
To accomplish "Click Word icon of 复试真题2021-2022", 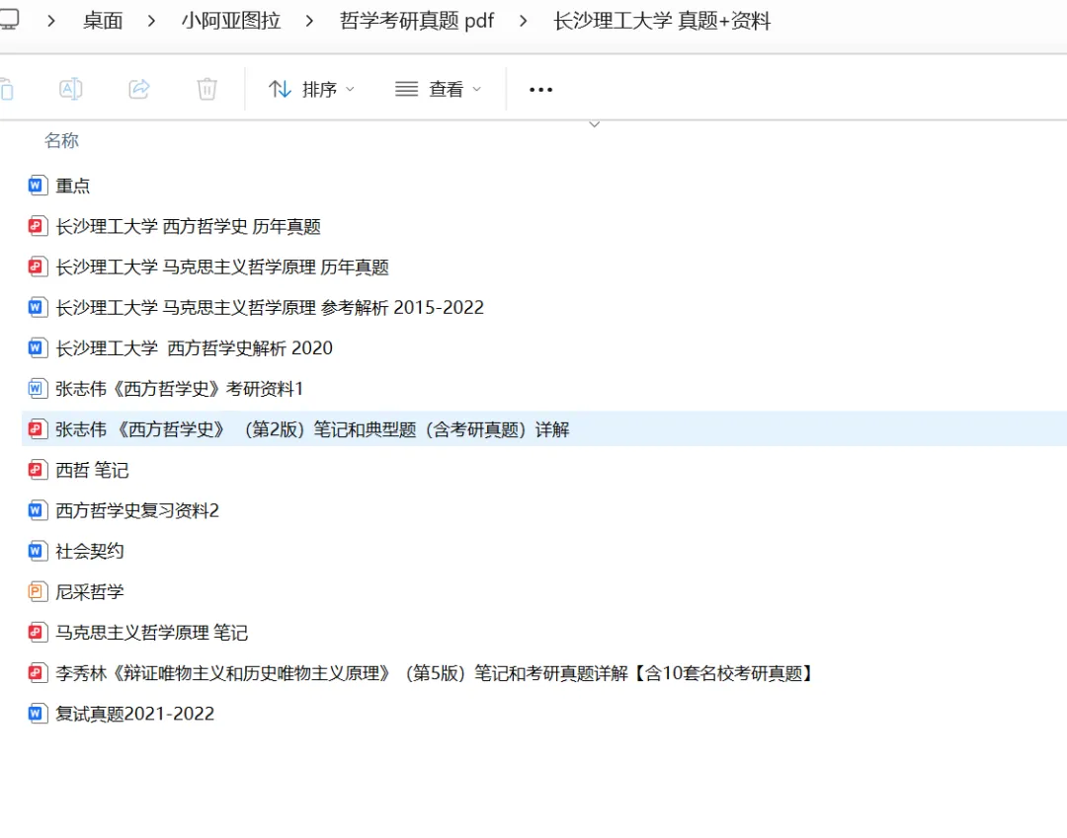I will coord(37,714).
